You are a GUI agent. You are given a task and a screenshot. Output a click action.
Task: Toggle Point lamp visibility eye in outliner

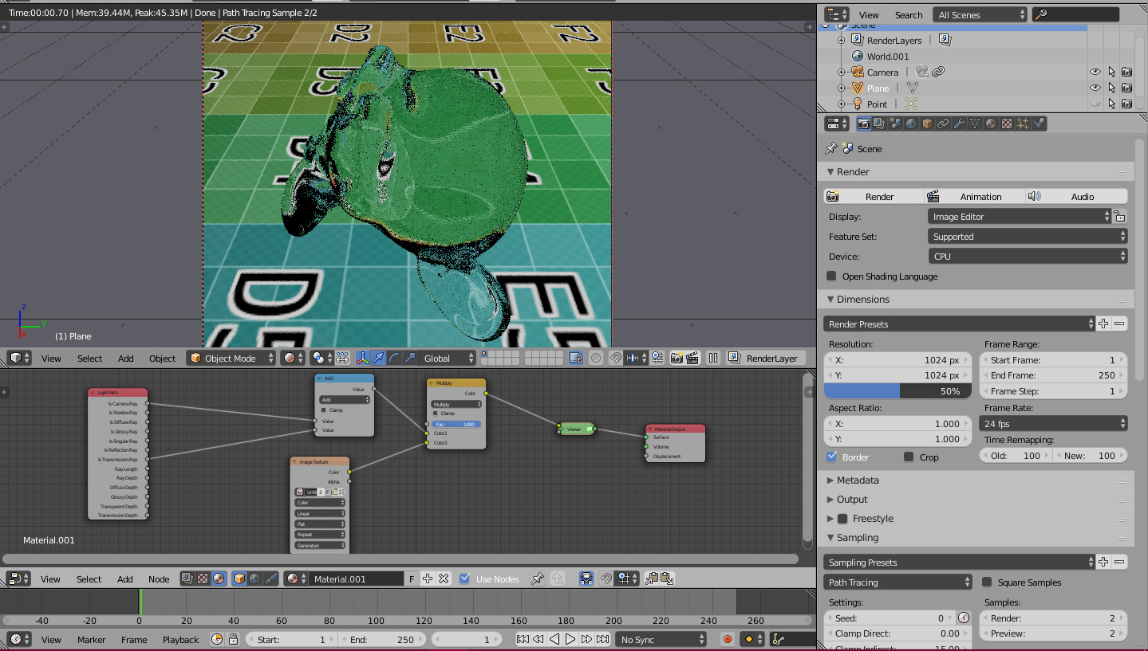click(1095, 104)
